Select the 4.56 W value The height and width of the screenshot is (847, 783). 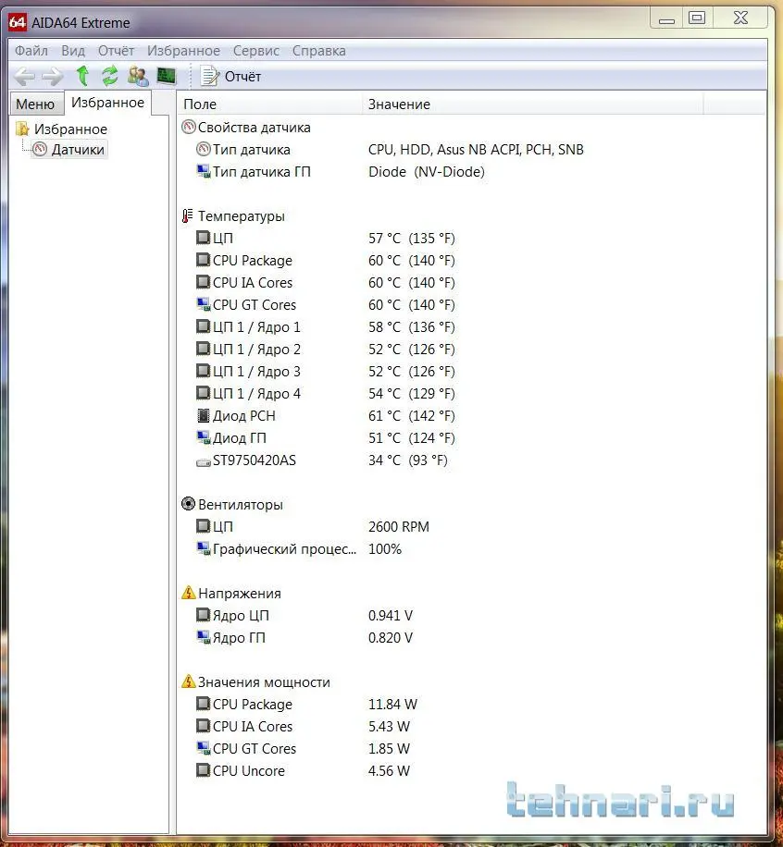(x=389, y=771)
